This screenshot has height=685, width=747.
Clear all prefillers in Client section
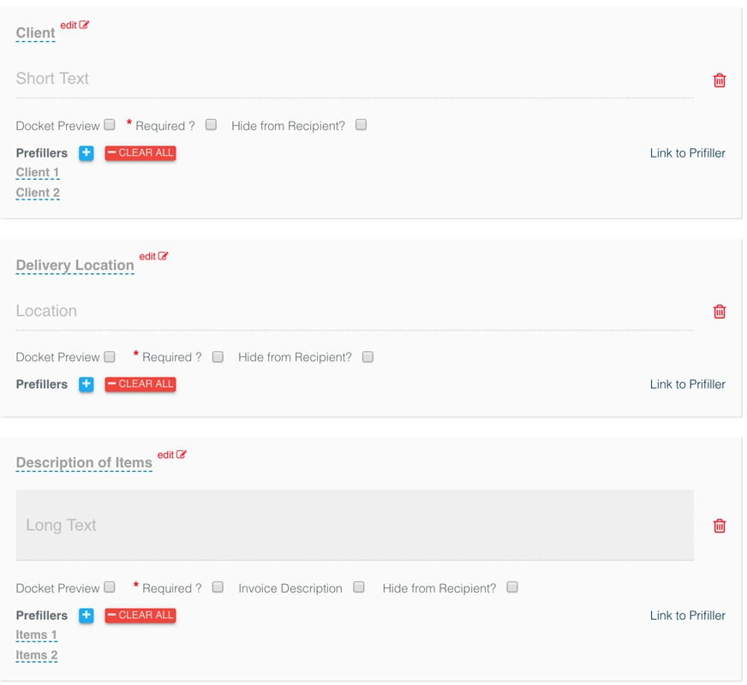(x=140, y=153)
